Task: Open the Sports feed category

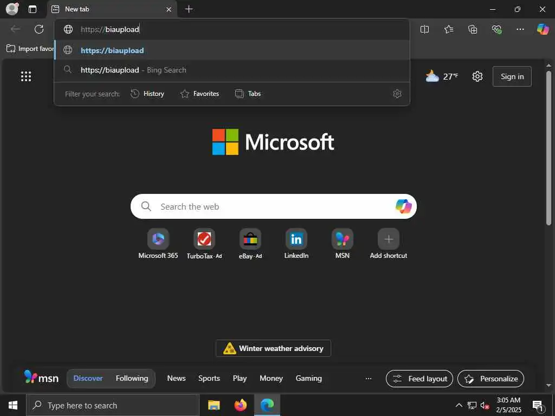Action: [x=209, y=378]
